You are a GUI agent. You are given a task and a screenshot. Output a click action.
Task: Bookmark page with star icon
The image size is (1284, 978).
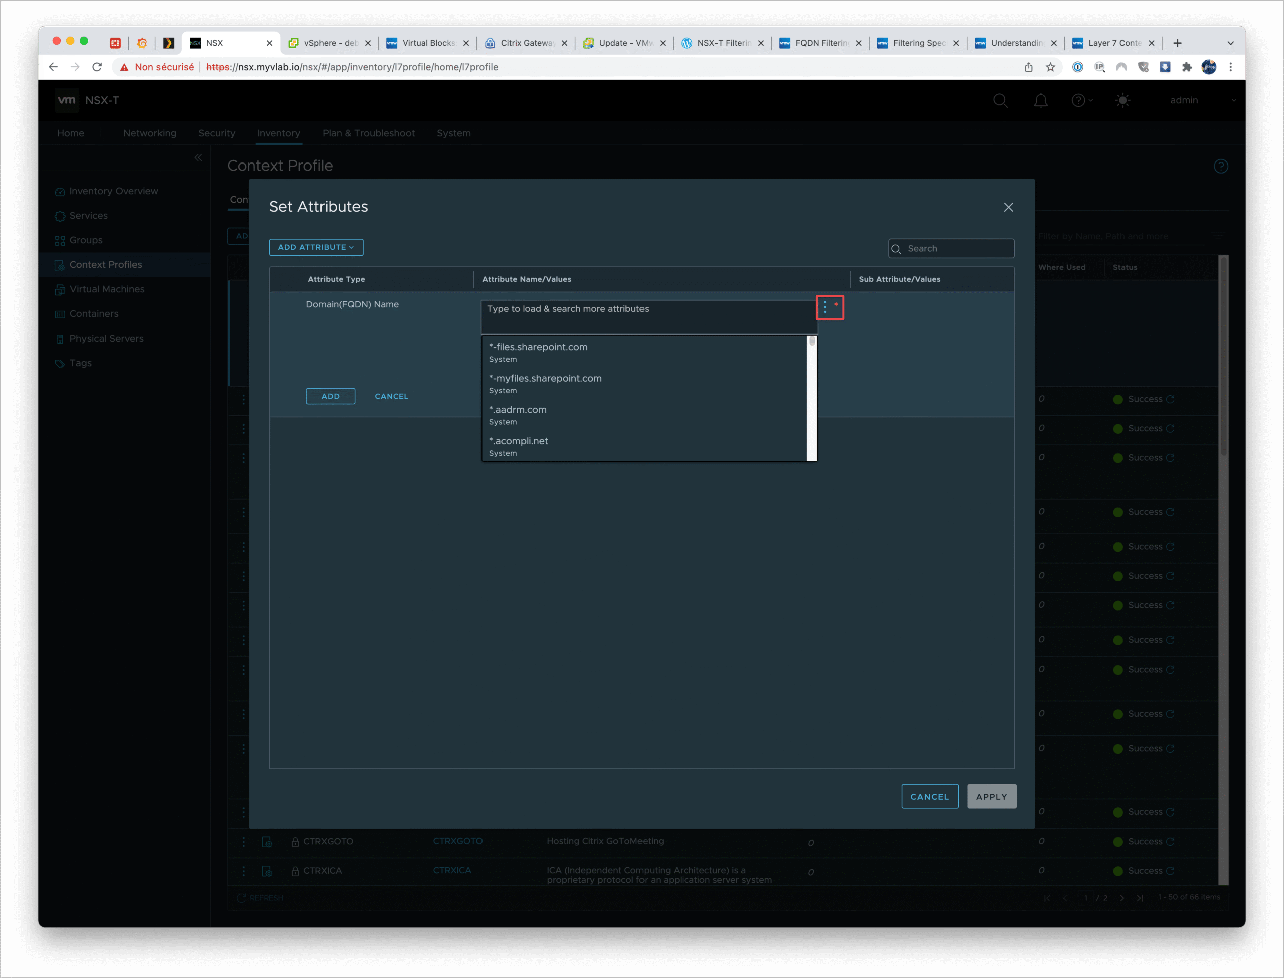point(1051,67)
